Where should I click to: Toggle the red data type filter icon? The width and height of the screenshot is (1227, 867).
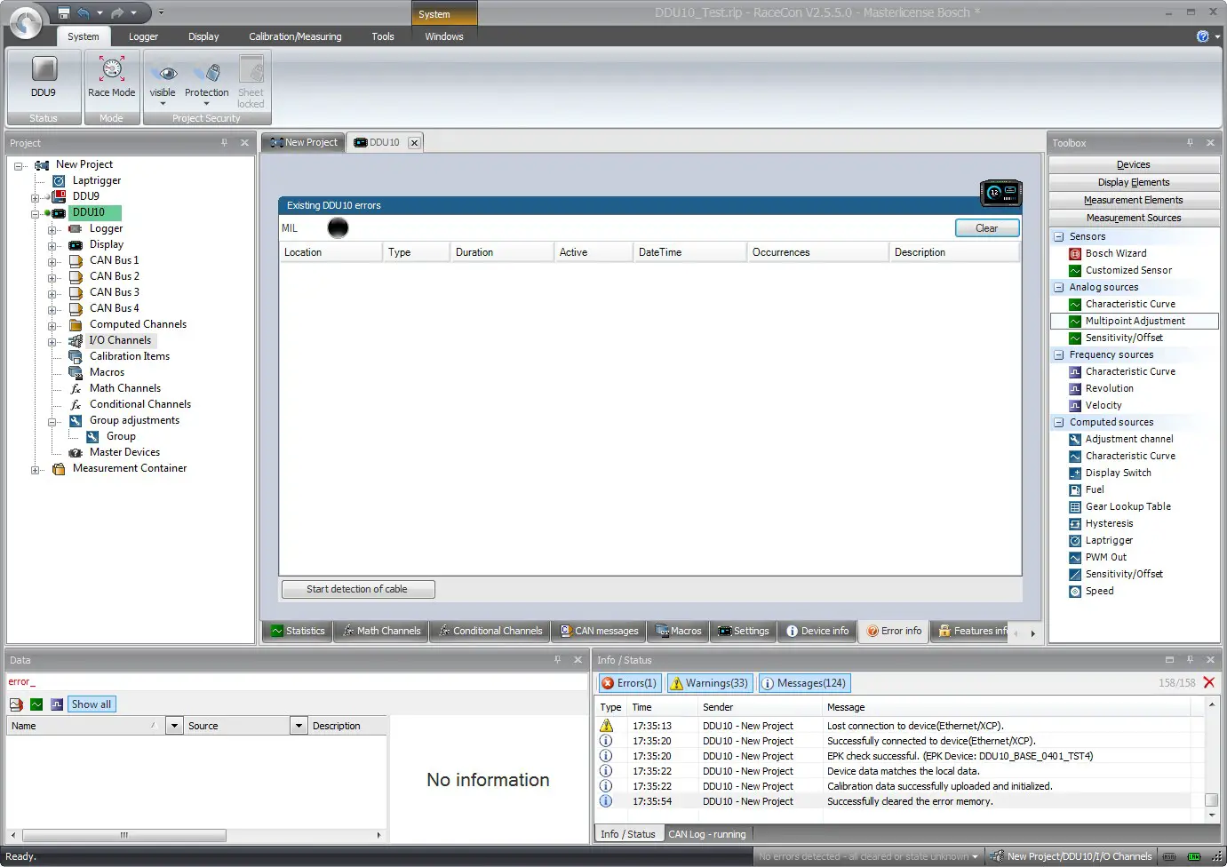point(16,704)
